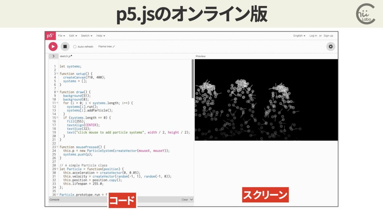Stop the sketch with the stop button
Screen dimensions: 383x215
tap(65, 47)
